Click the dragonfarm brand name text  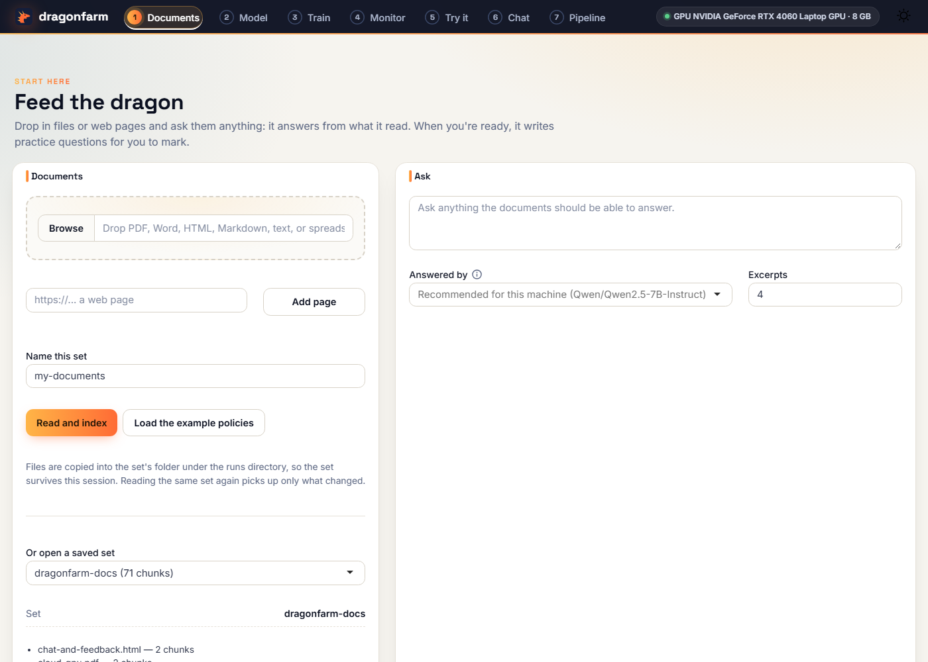tap(74, 17)
